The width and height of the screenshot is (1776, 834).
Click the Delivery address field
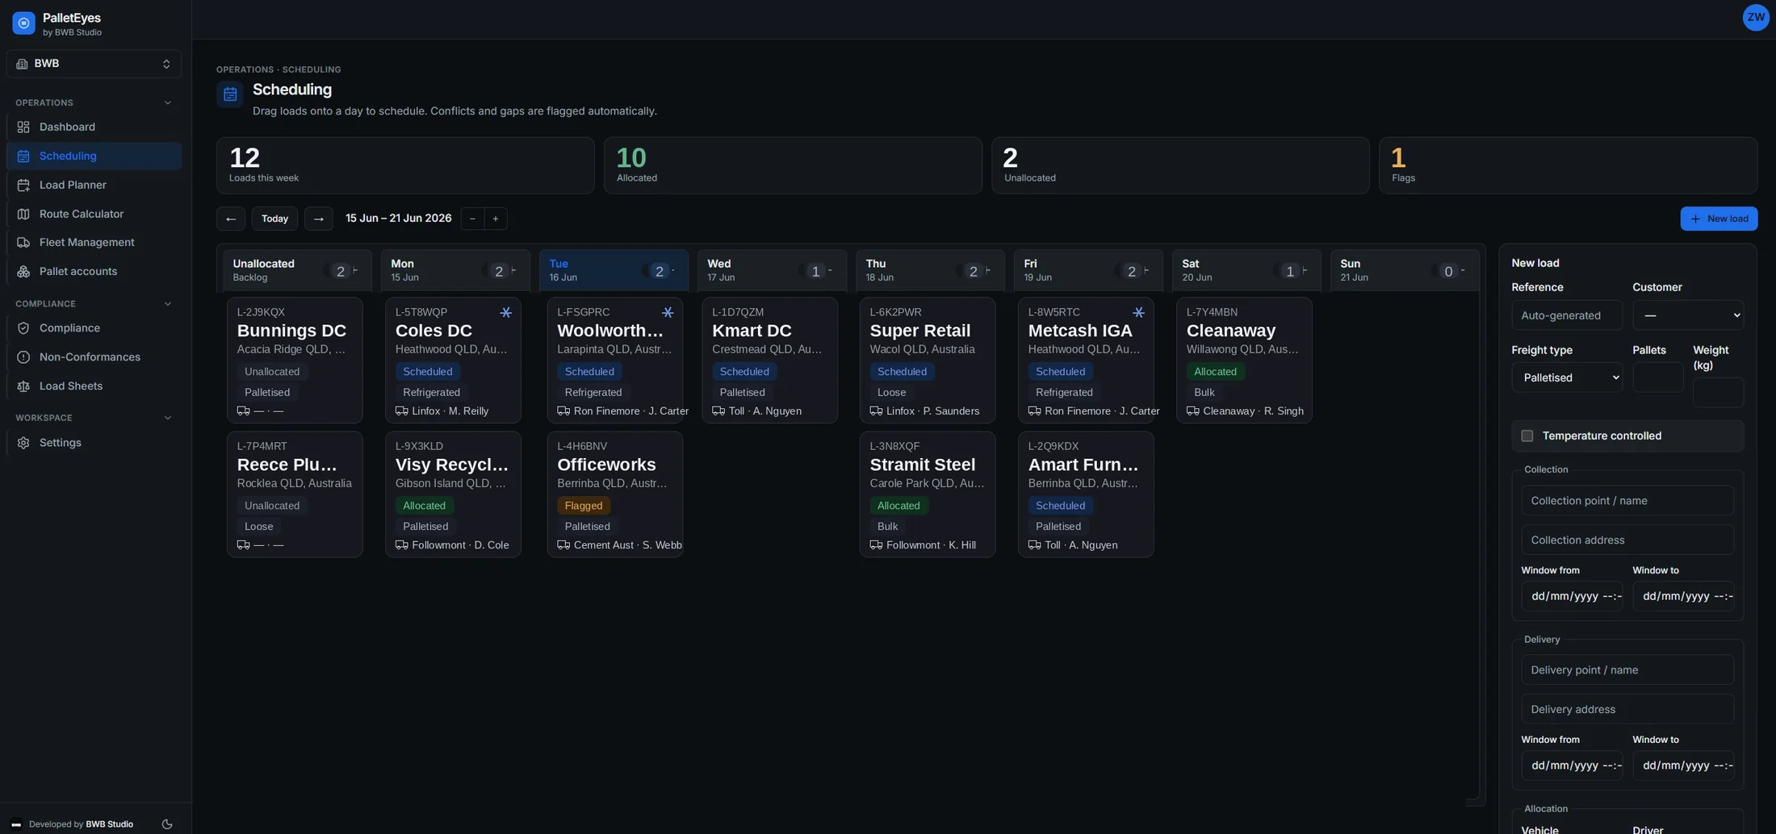1627,710
